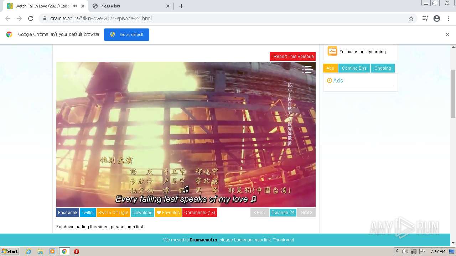Click the browser forward arrow
Screen dimensions: 456x256
click(19, 18)
